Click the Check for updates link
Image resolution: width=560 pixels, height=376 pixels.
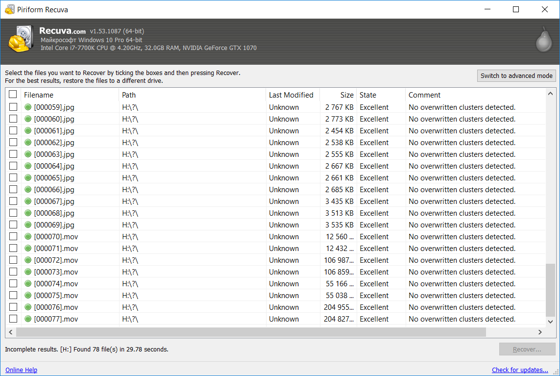tap(520, 370)
